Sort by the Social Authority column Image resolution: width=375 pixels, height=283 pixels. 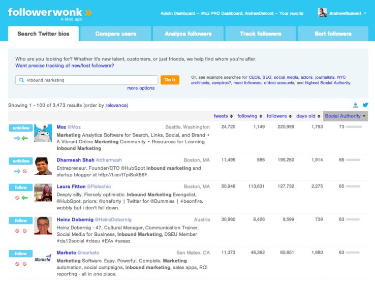point(346,116)
